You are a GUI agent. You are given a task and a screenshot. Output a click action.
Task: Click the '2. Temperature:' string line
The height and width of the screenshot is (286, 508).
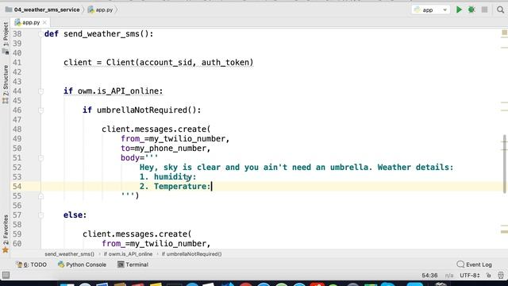pos(175,187)
